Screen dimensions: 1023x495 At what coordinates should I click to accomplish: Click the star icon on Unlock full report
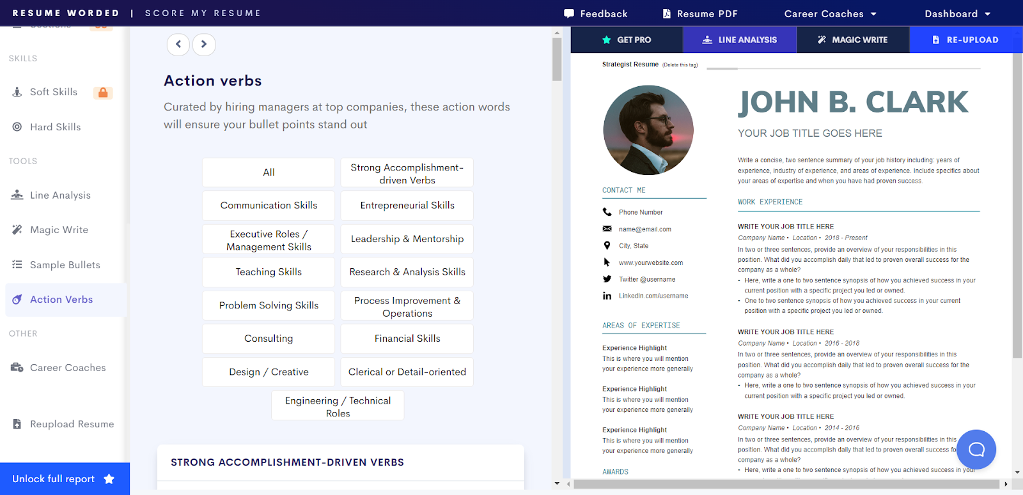click(109, 478)
